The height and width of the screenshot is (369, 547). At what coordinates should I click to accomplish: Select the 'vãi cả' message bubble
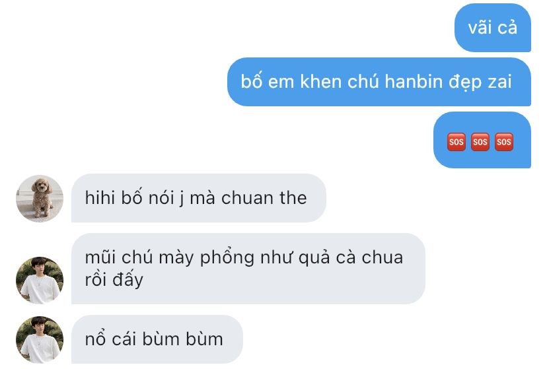(x=493, y=28)
